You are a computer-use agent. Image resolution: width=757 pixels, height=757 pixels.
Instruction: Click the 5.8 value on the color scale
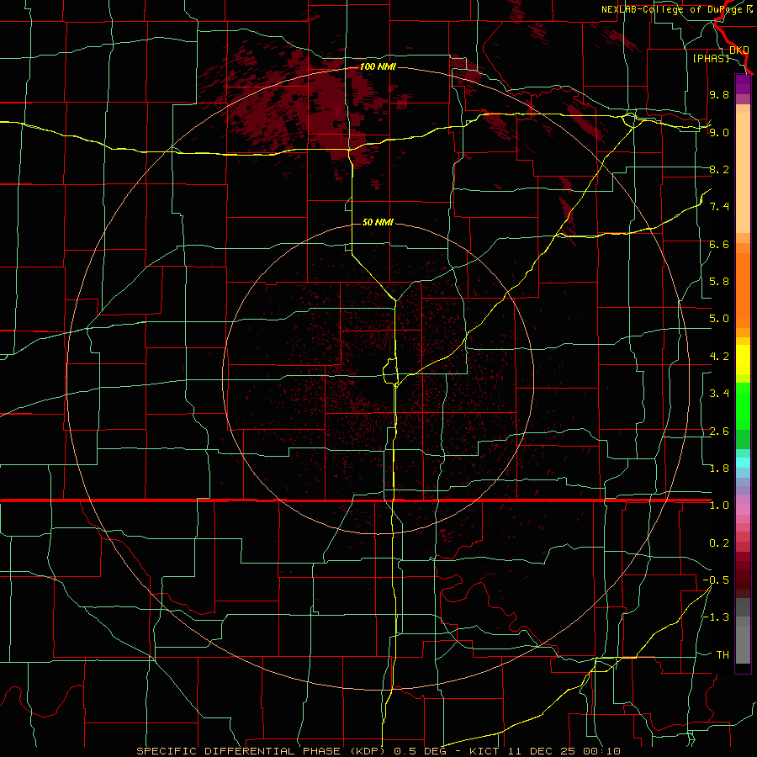click(719, 282)
